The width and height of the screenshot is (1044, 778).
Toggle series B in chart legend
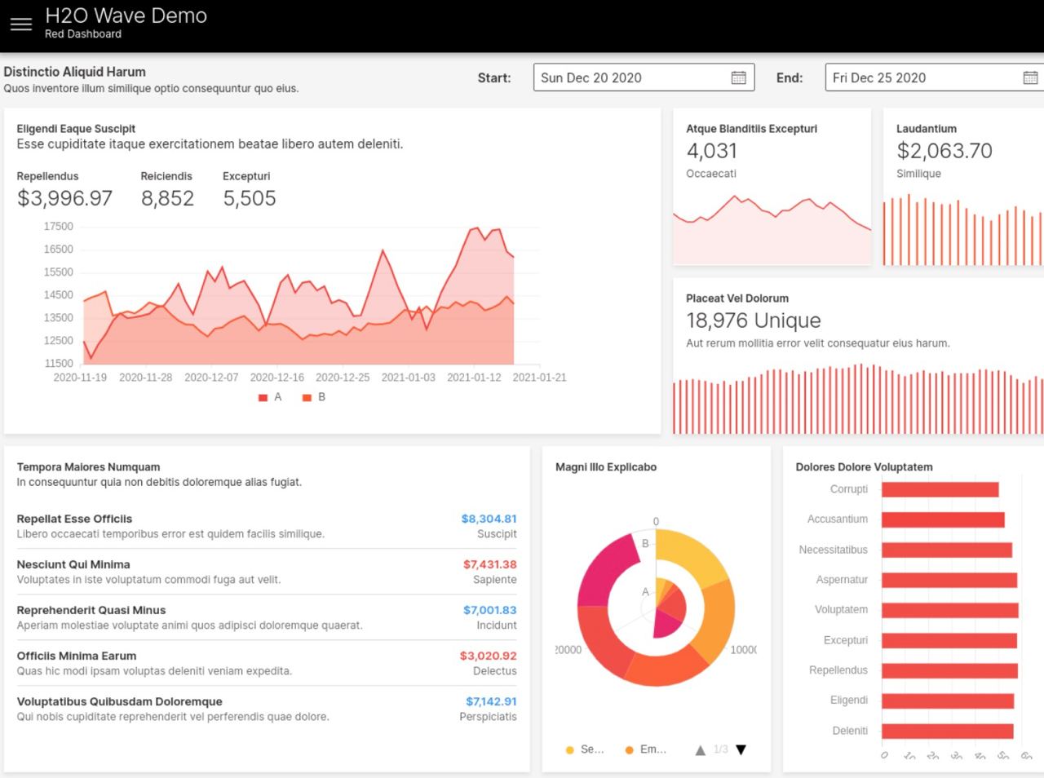tap(314, 397)
